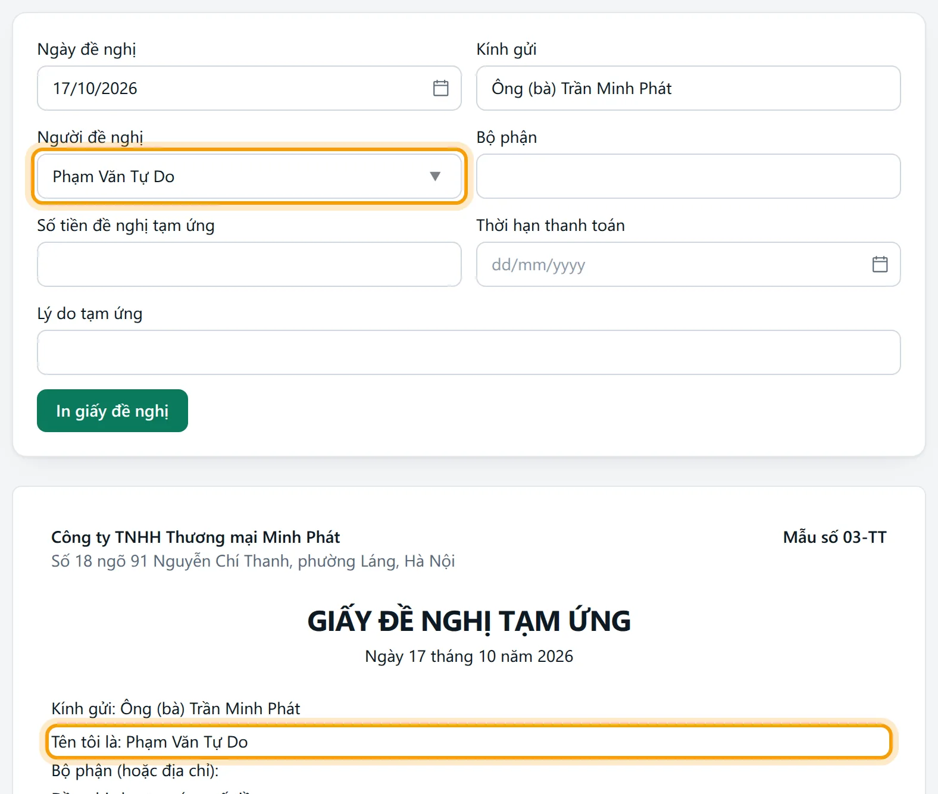938x794 pixels.
Task: Click the GIẤY ĐỀ NGHỊ TẠM ỨNG heading
Action: (x=469, y=621)
